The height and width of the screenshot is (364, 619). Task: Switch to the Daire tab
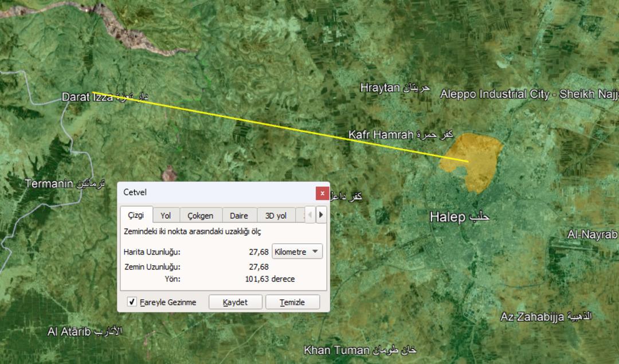pos(239,216)
